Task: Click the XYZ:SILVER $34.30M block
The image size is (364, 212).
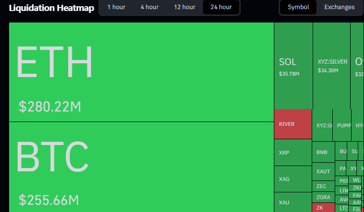Action: coord(331,66)
